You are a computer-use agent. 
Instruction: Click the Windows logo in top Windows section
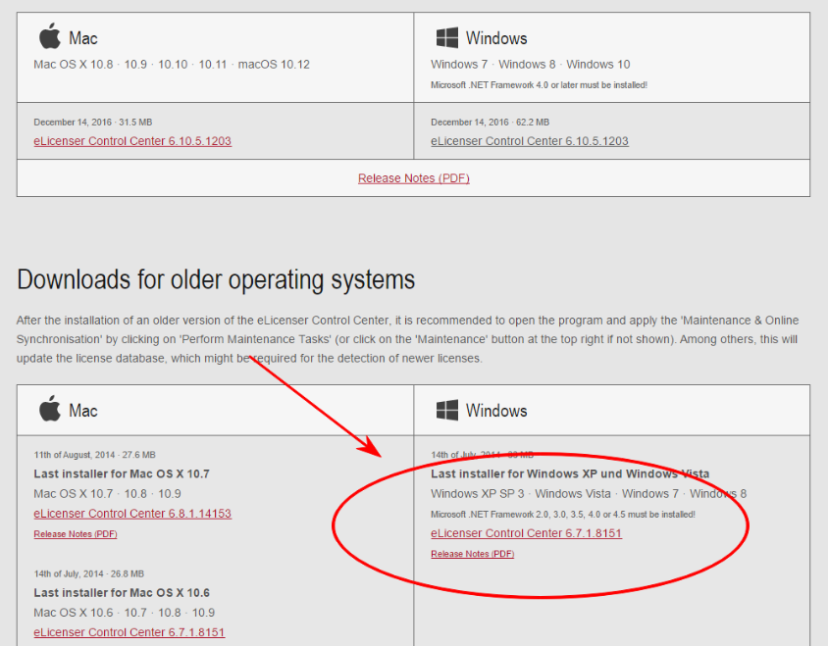(446, 38)
